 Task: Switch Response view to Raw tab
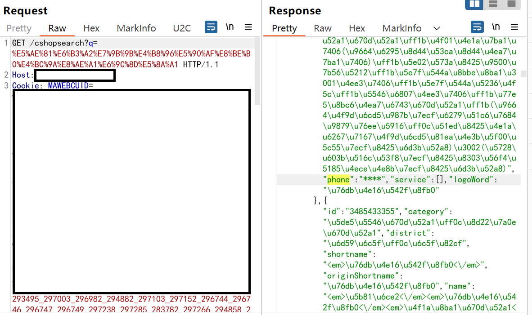323,28
